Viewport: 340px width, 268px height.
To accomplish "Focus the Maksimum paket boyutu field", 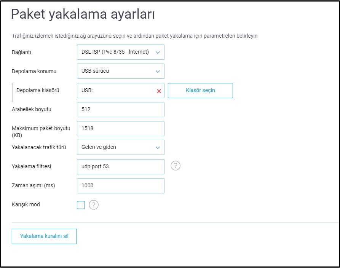I will pyautogui.click(x=120, y=129).
